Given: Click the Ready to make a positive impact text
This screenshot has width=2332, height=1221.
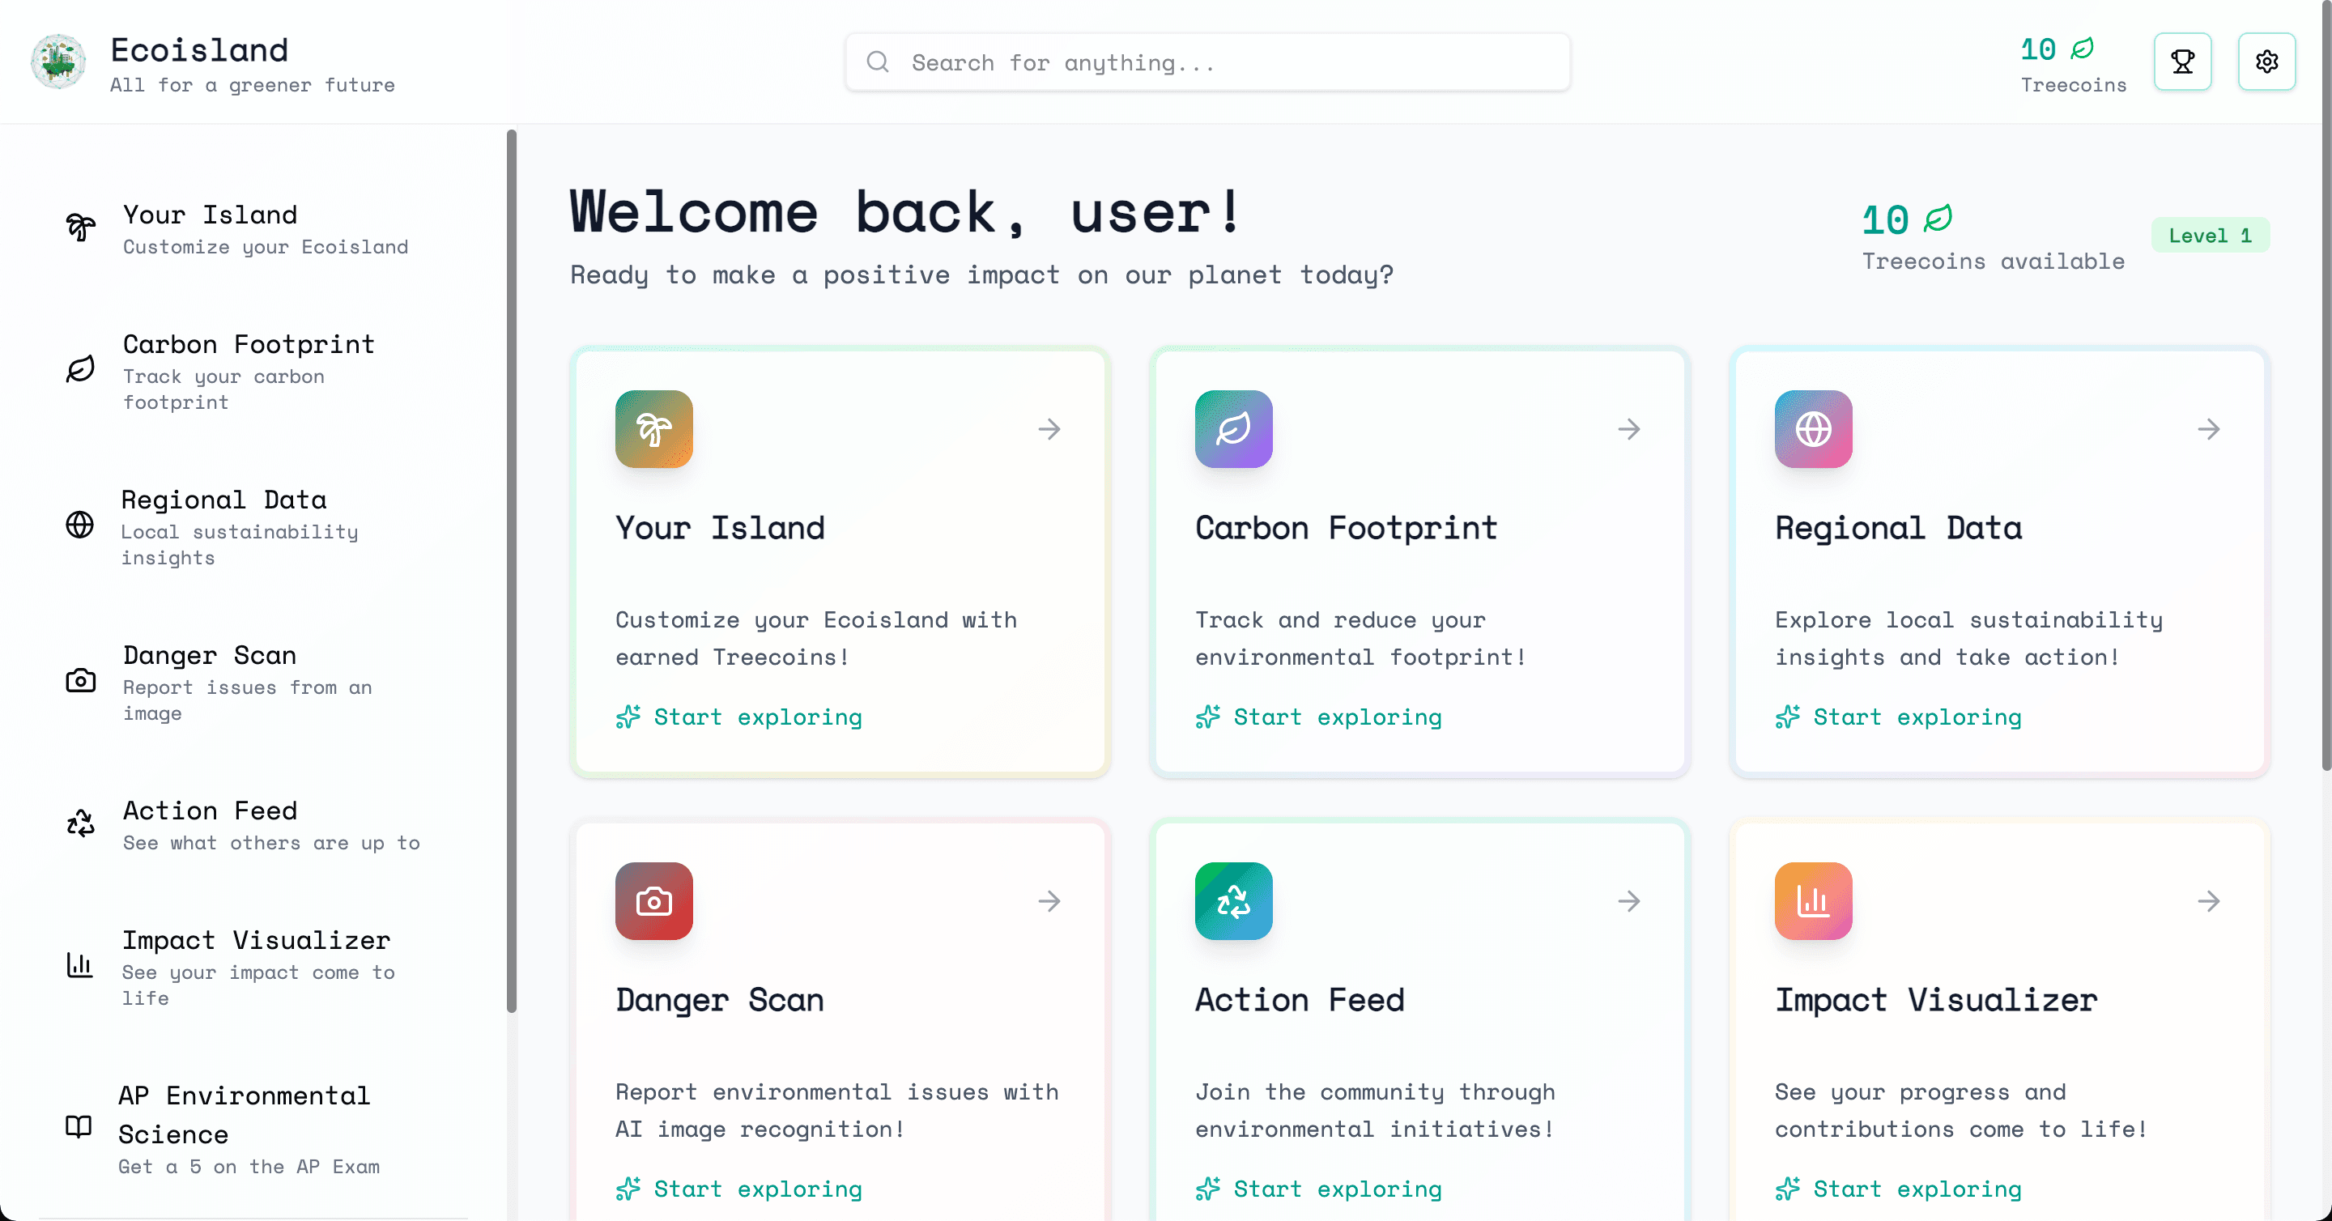Looking at the screenshot, I should (981, 275).
